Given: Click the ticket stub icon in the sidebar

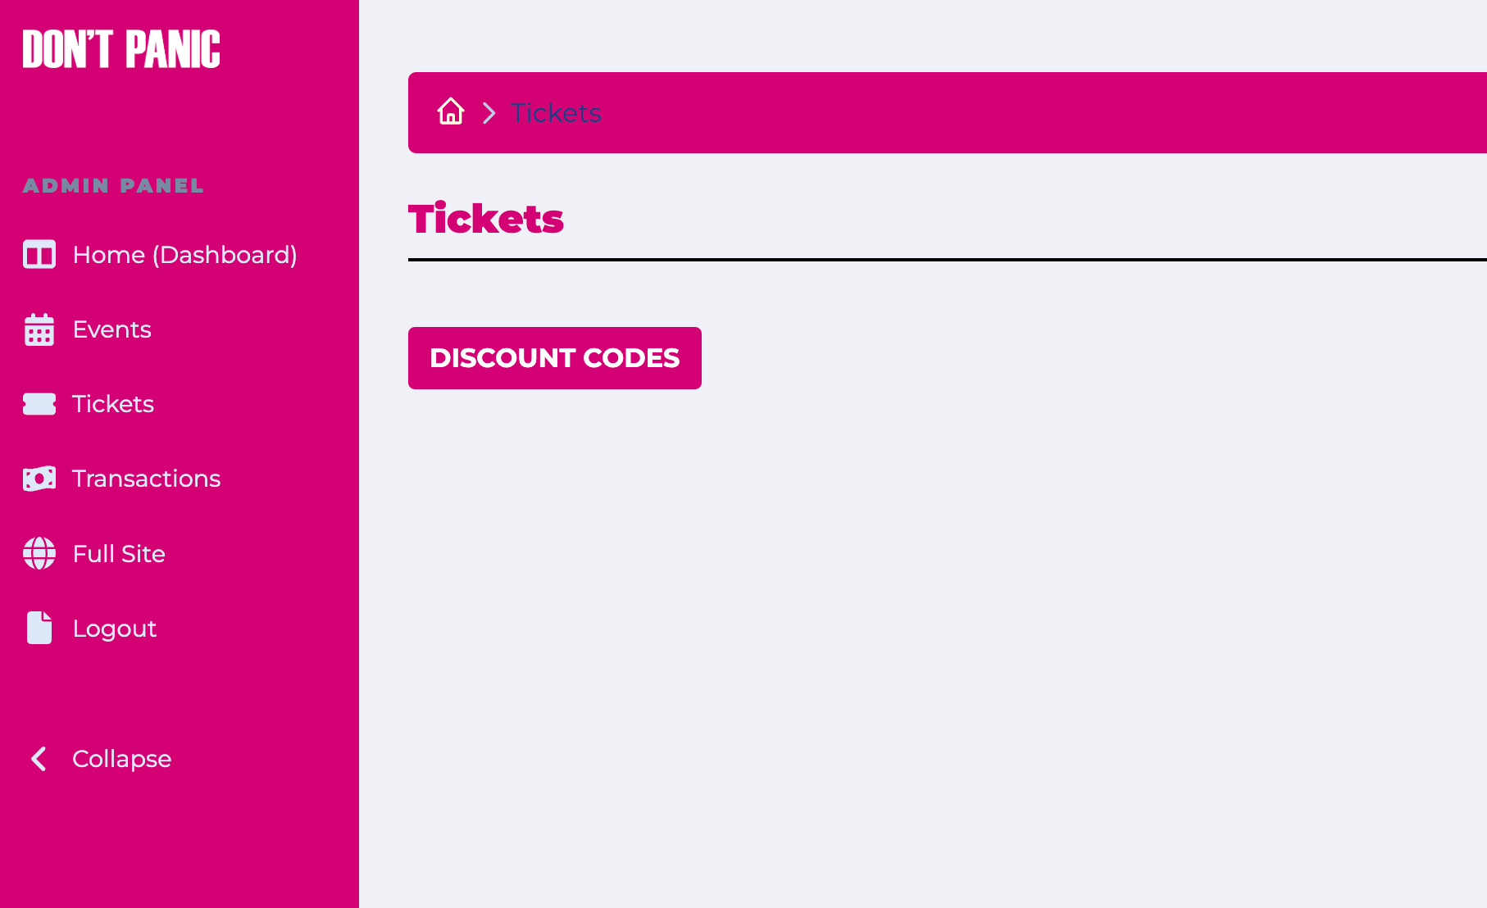Looking at the screenshot, I should (39, 404).
